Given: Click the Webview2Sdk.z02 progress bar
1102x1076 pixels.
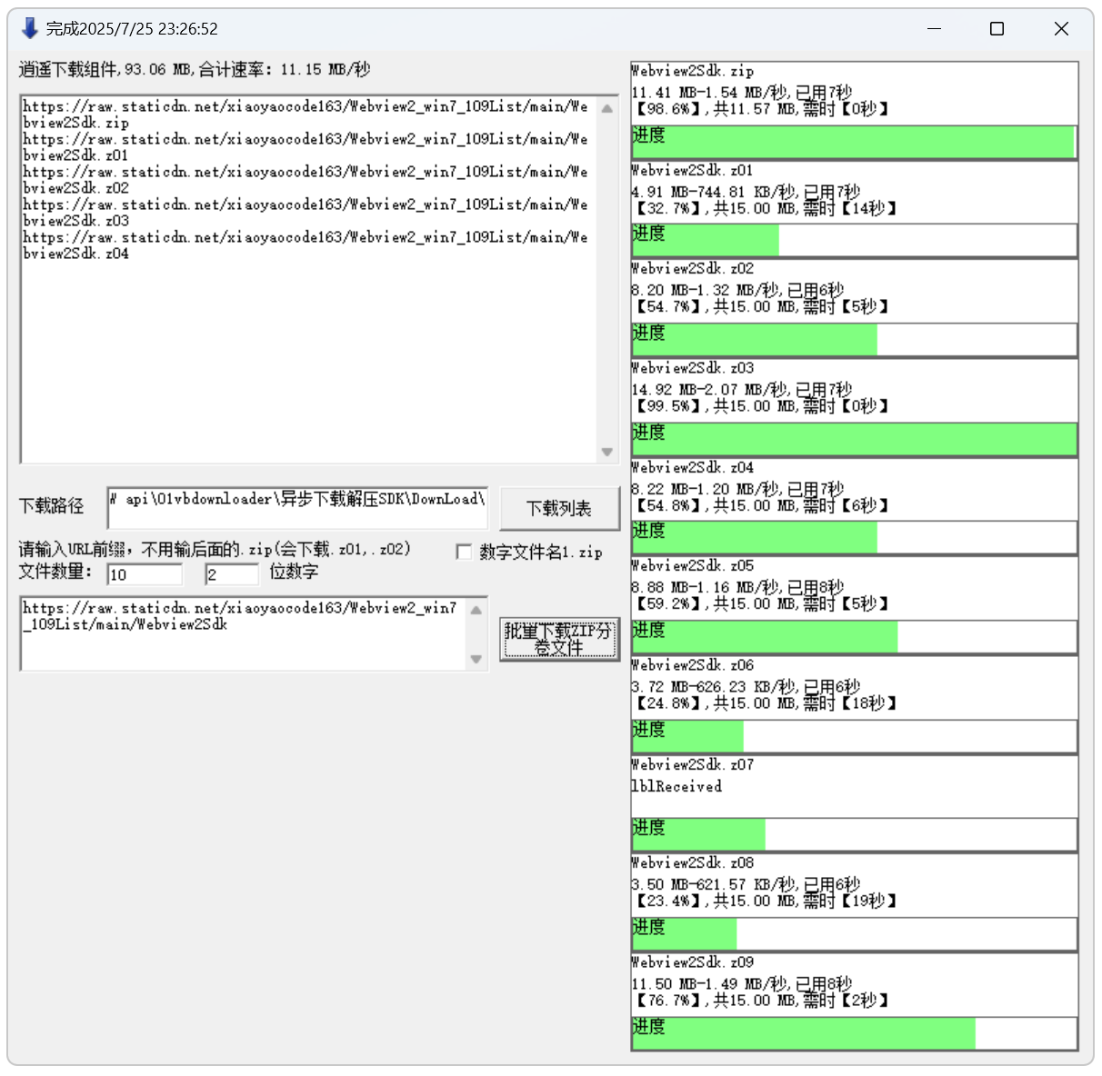Looking at the screenshot, I should pyautogui.click(x=855, y=340).
